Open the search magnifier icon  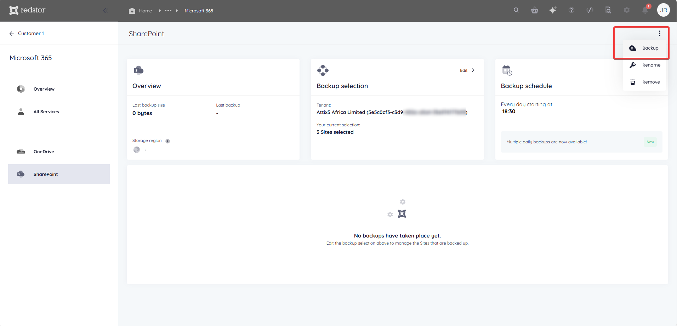coord(516,10)
